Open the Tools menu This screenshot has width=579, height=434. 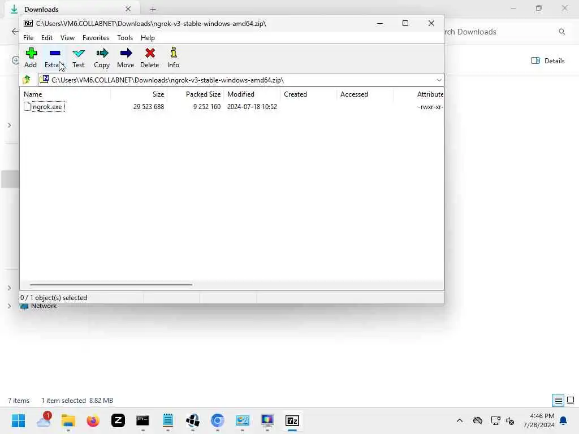(125, 38)
